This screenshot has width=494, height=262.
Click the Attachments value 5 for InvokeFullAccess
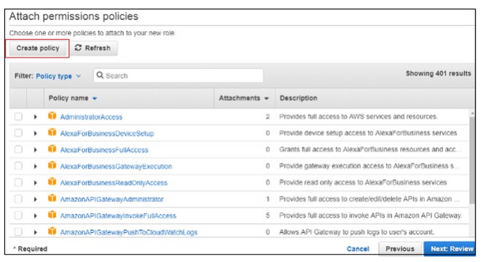pyautogui.click(x=267, y=216)
